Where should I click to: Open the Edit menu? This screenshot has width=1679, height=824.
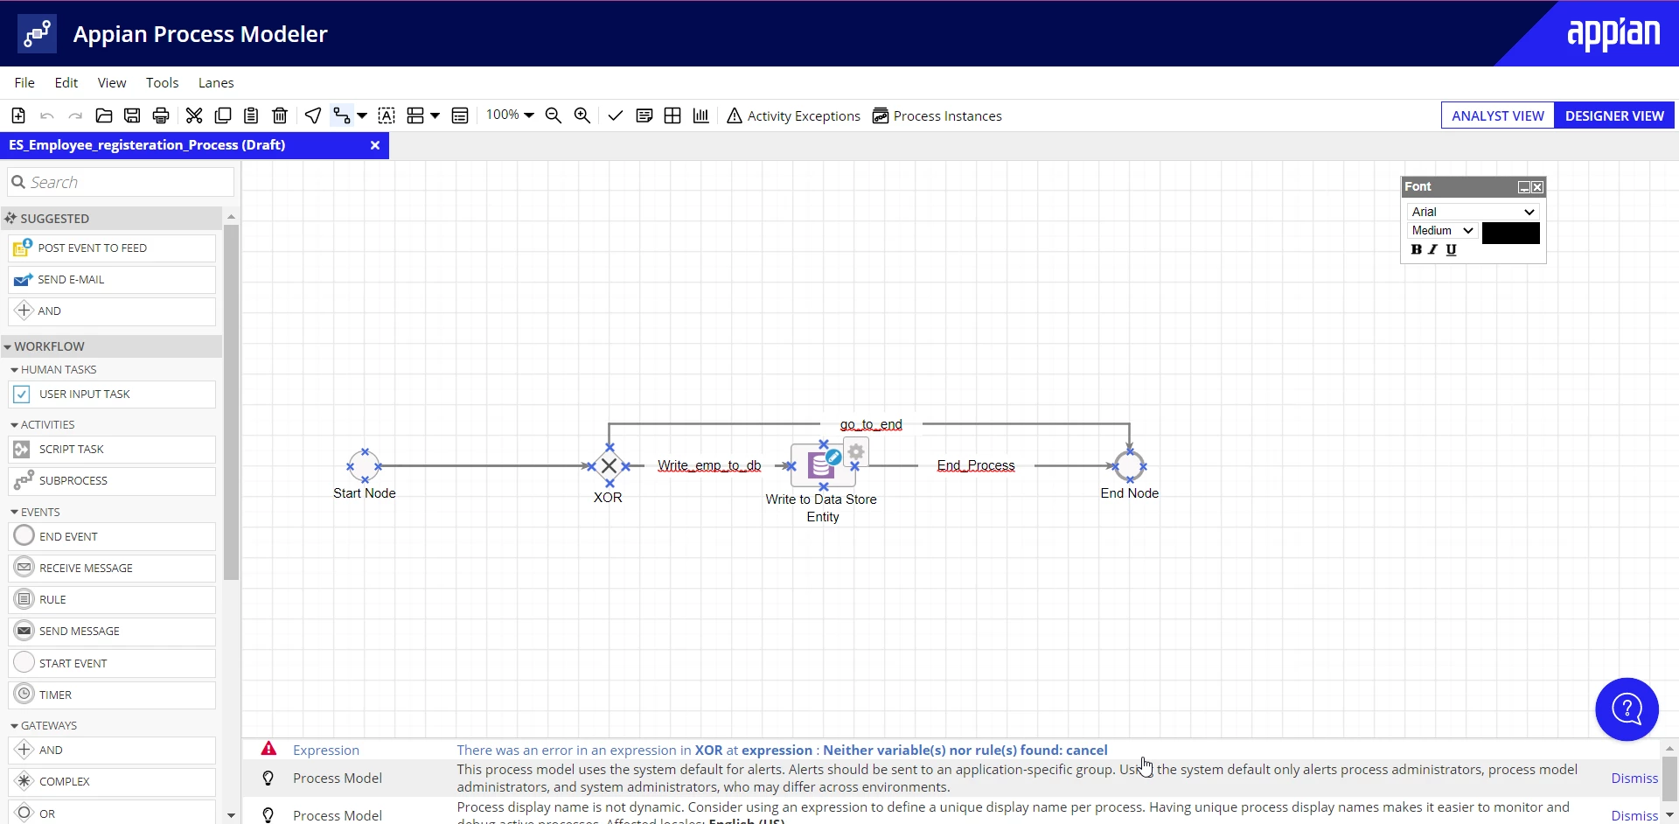pos(66,82)
